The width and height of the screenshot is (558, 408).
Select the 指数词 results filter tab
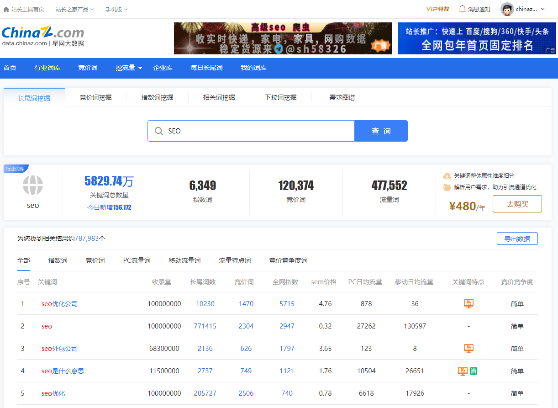pos(58,260)
